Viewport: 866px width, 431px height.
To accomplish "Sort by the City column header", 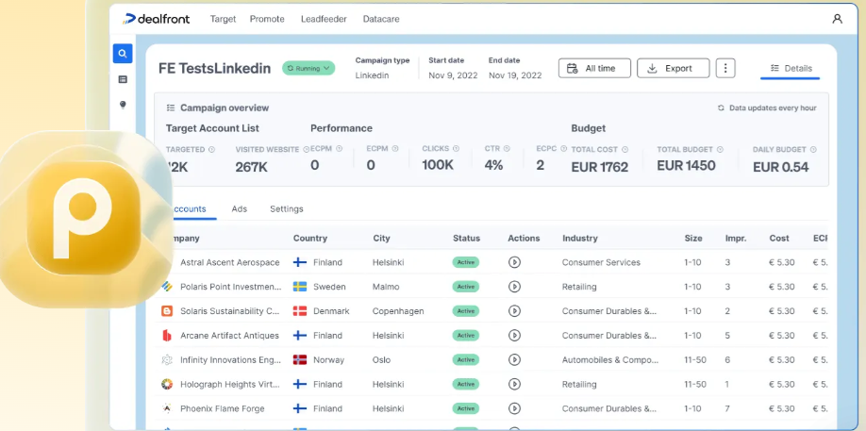I will pos(382,239).
